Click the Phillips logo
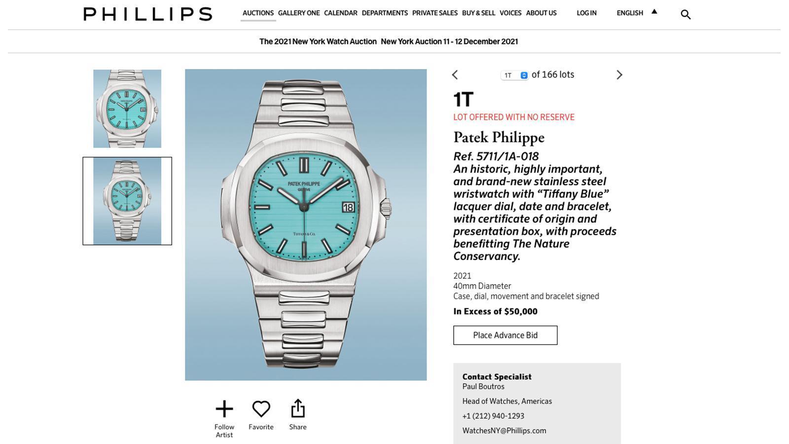This screenshot has width=789, height=444. [x=148, y=14]
